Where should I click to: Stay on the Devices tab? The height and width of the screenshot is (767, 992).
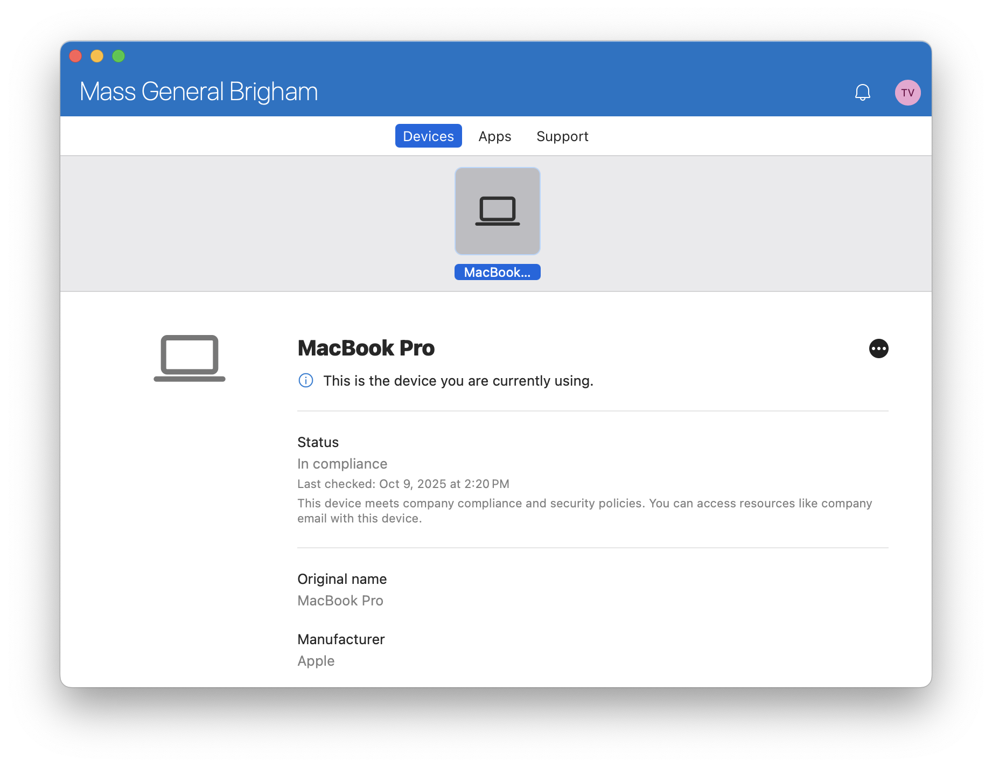point(428,136)
